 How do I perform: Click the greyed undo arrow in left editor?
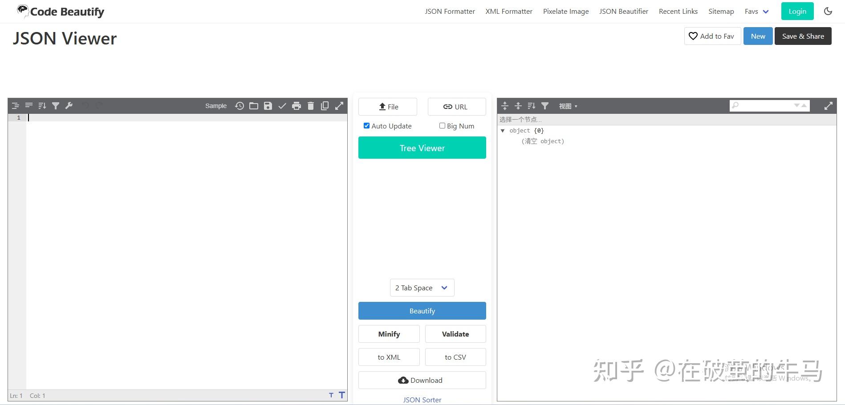(x=85, y=106)
